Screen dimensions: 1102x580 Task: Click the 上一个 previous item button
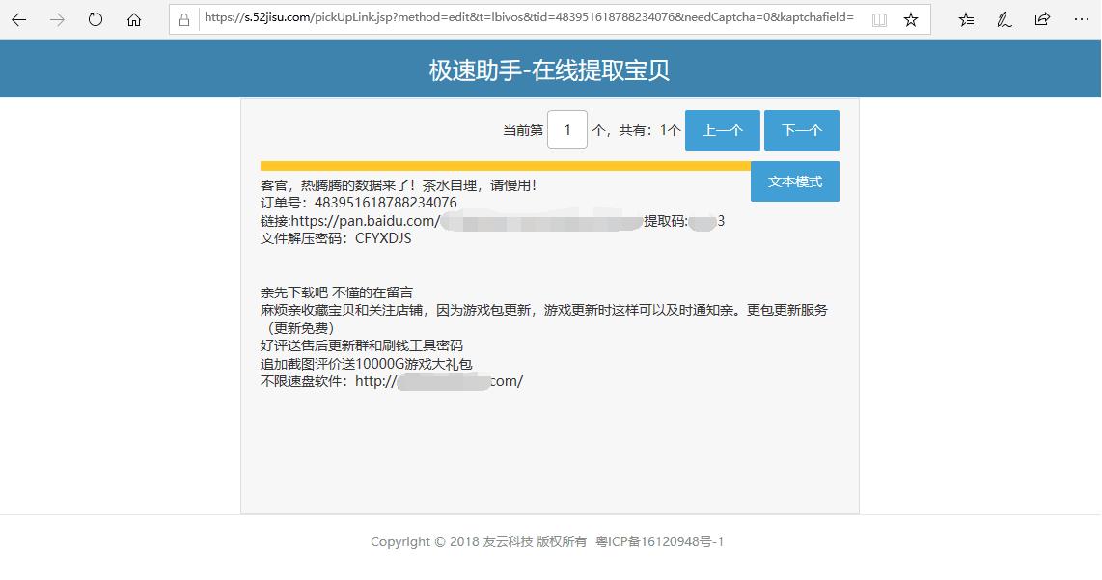pos(722,129)
